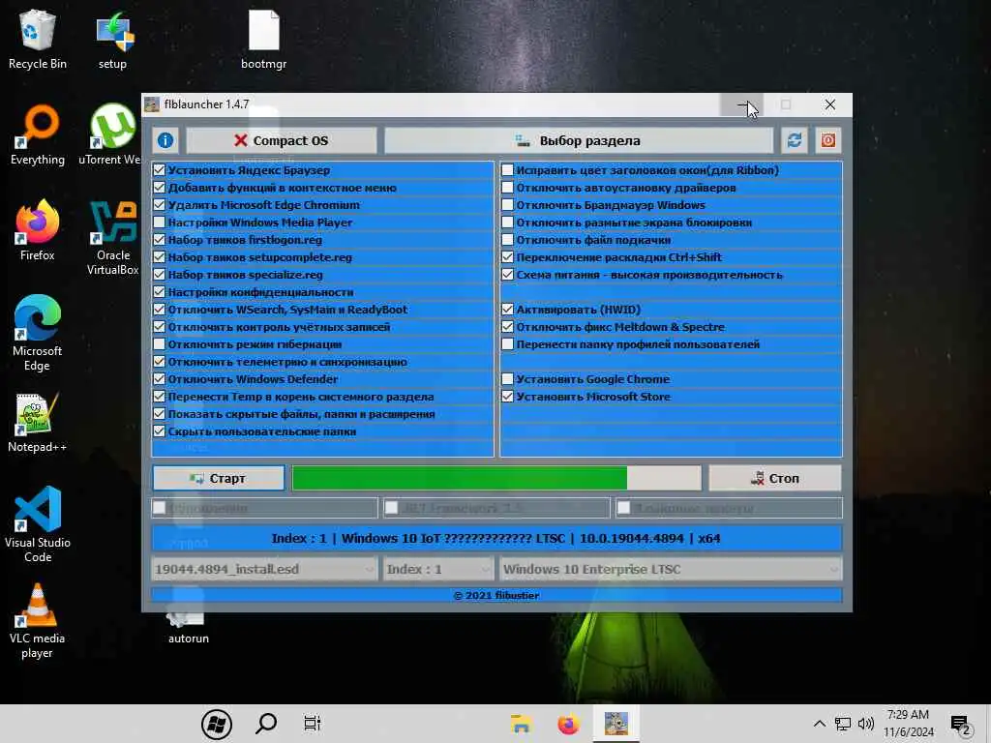
Task: Check Отключить режим гибернации
Action: click(160, 344)
